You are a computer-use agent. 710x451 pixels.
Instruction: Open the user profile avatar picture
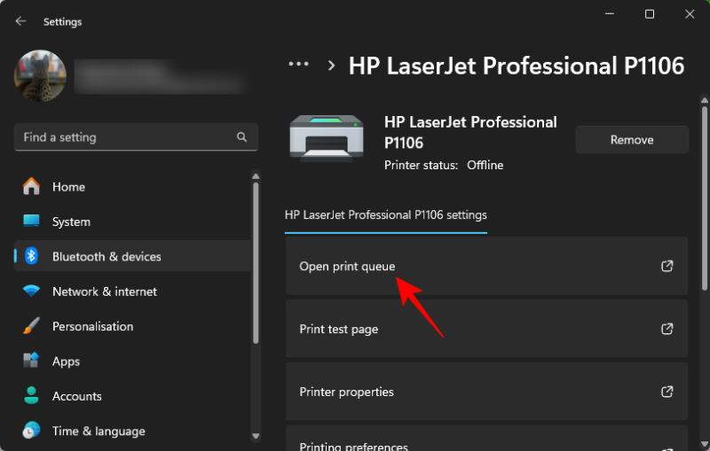click(x=40, y=75)
